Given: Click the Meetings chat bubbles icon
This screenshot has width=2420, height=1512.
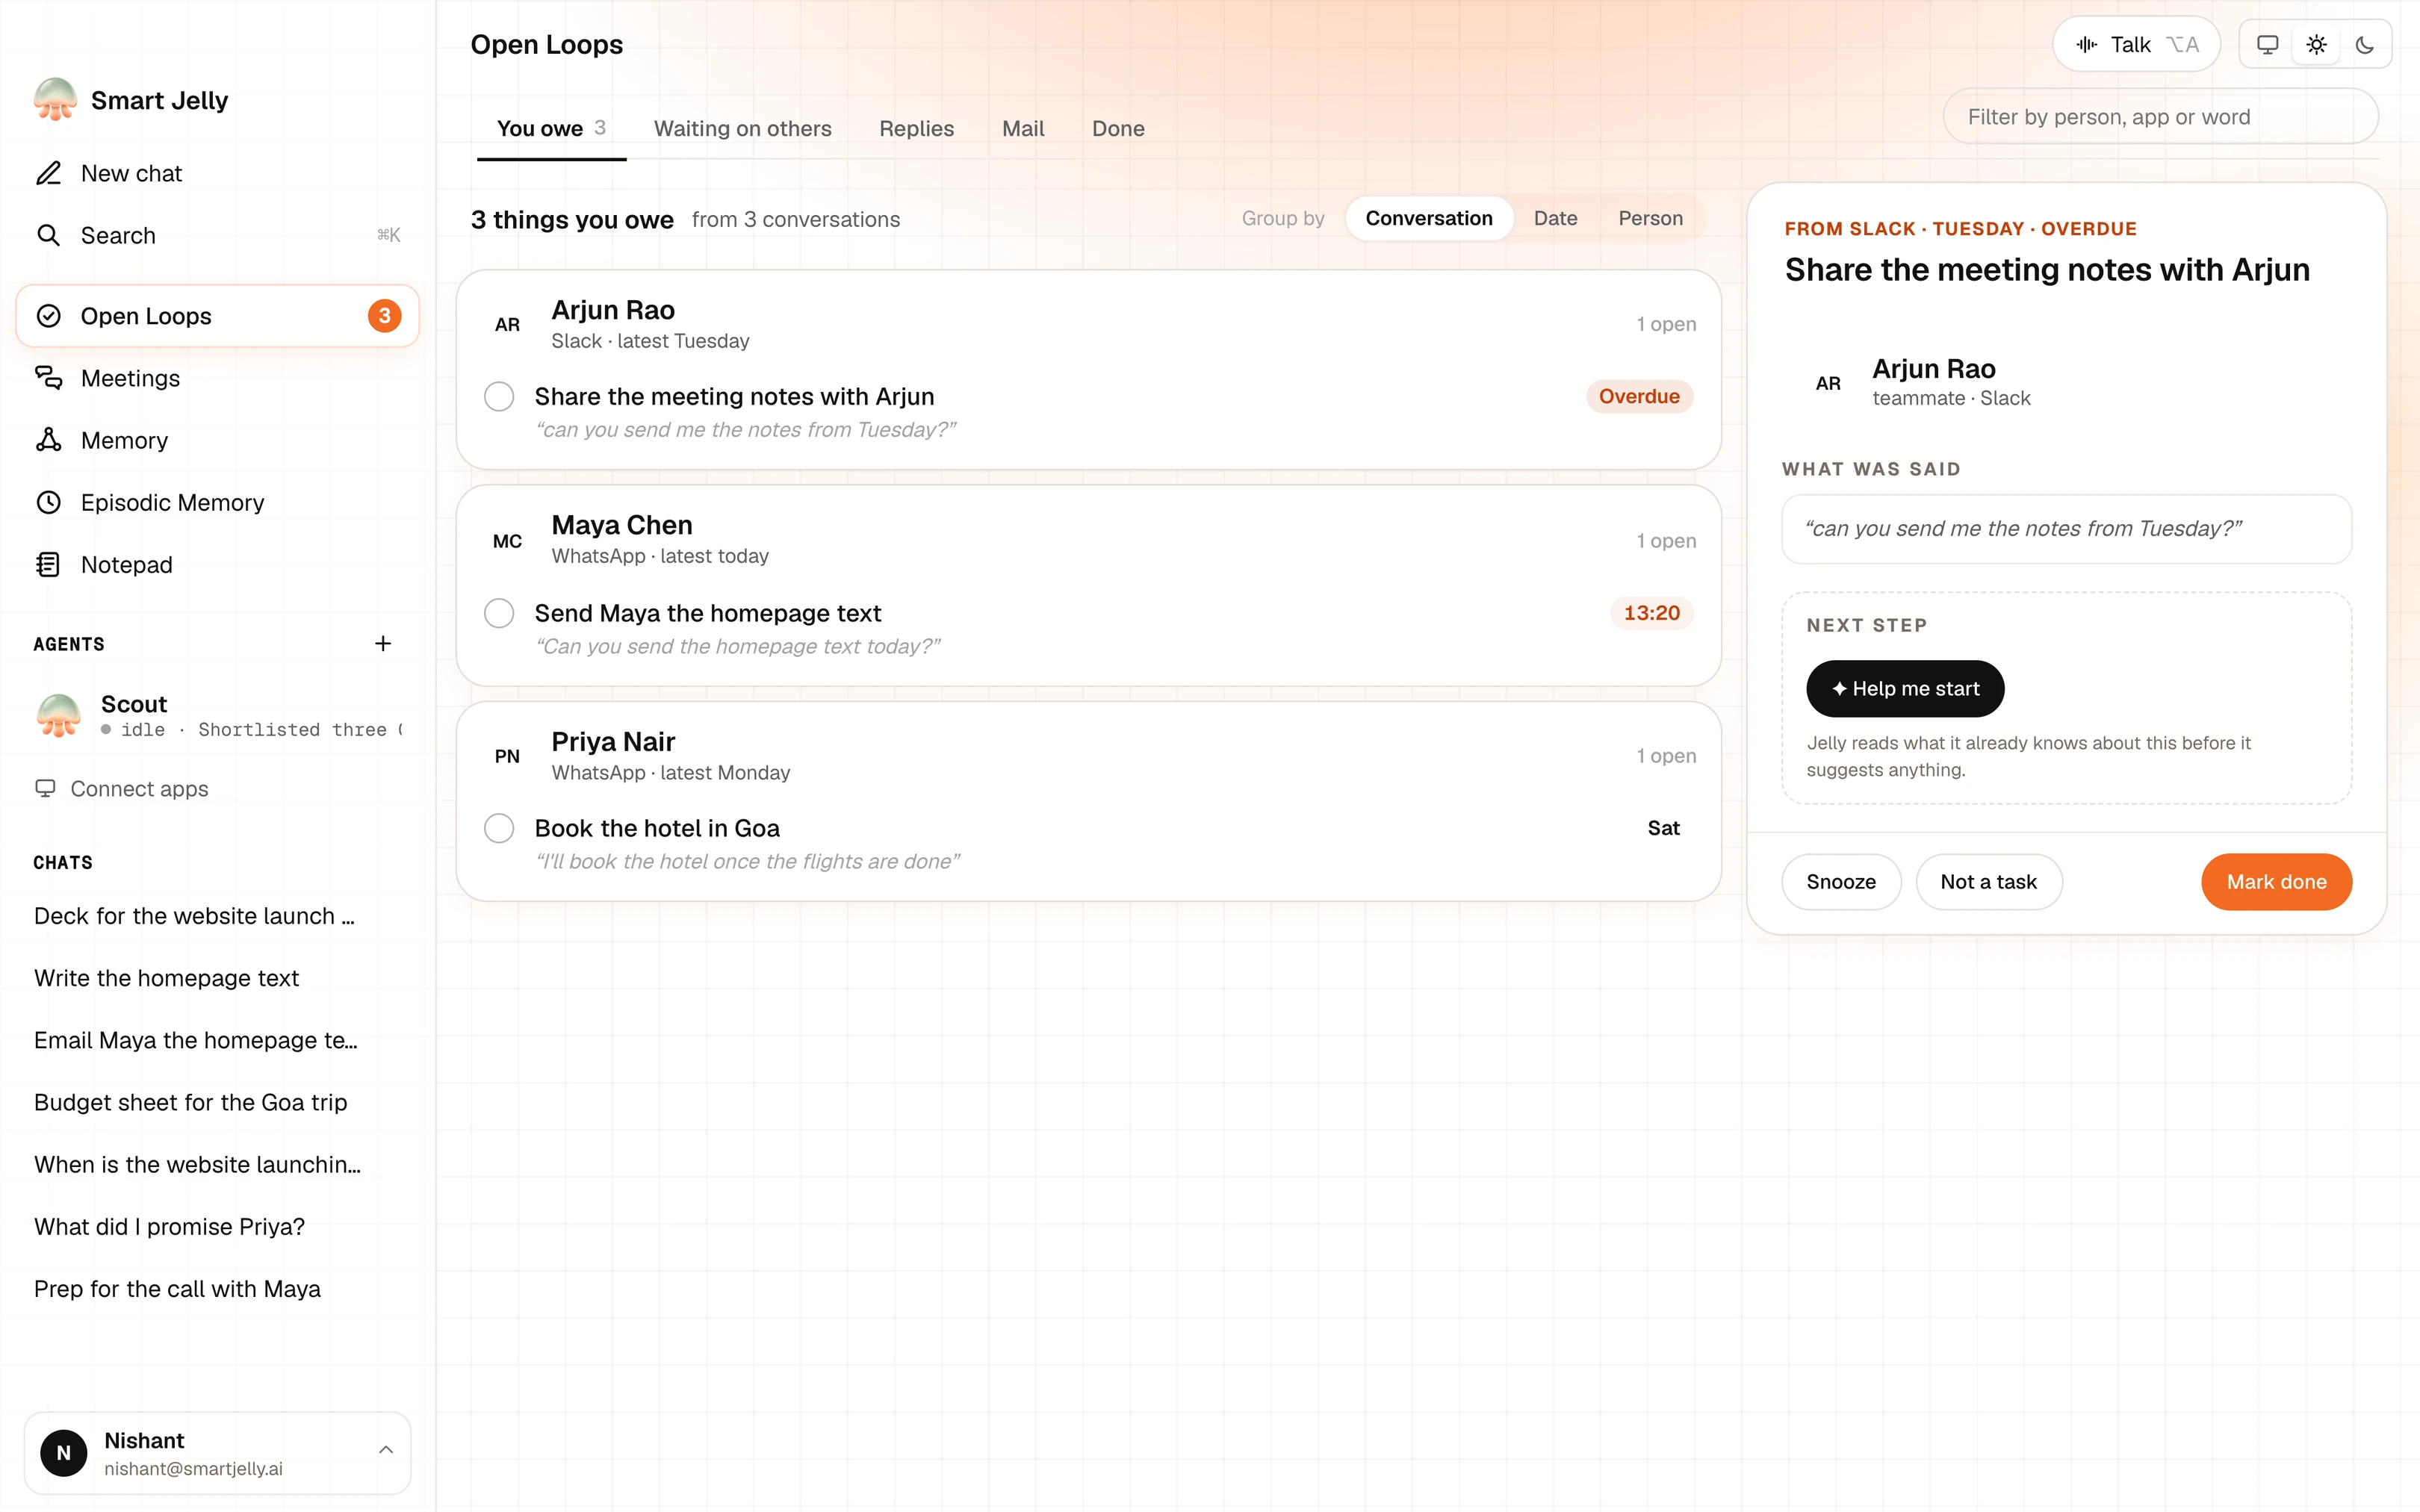Looking at the screenshot, I should [48, 378].
